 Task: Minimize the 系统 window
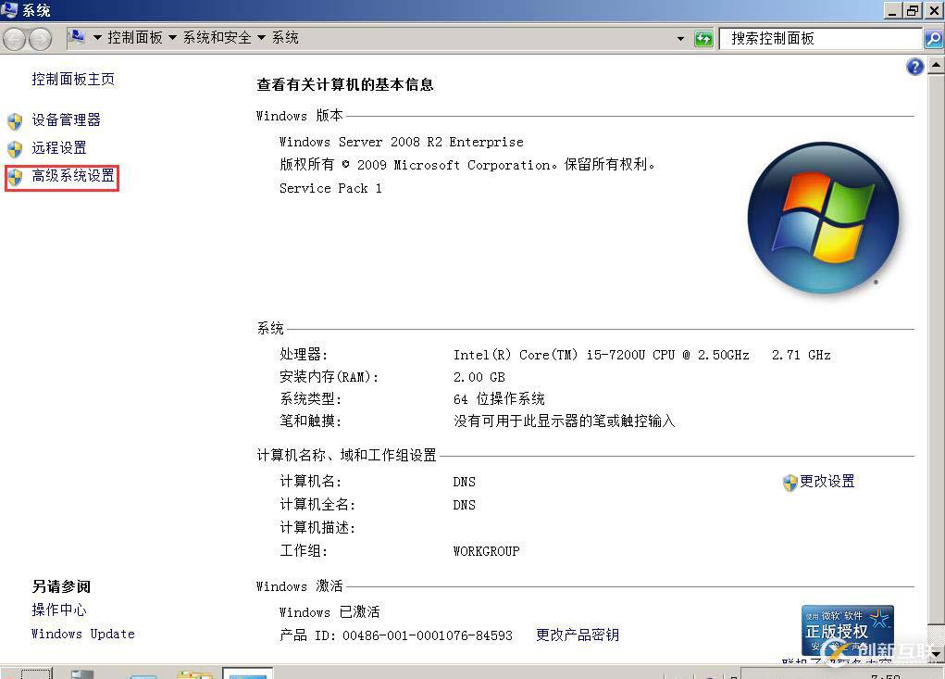coord(893,10)
